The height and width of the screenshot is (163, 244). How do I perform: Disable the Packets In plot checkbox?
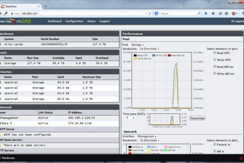tap(214, 144)
